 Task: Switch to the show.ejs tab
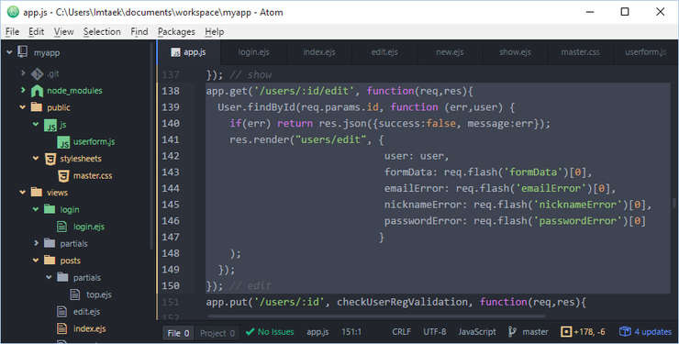pos(516,52)
